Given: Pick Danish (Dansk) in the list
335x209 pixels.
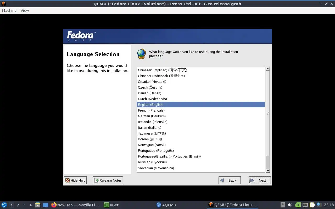Looking at the screenshot, I should [201, 93].
